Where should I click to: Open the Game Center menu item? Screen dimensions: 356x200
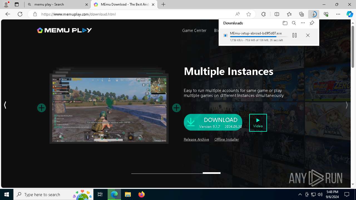(x=194, y=31)
